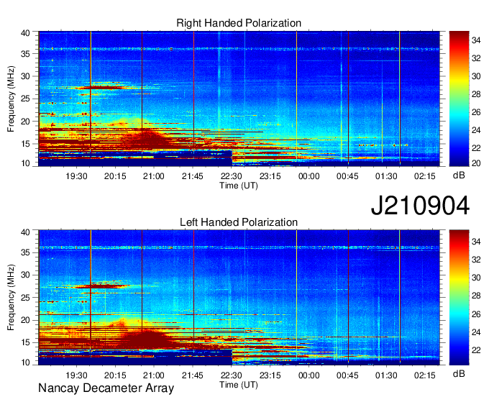The height and width of the screenshot is (397, 489).
Task: Click the 32 dB value on Right Handed colorbar
Action: coord(476,58)
